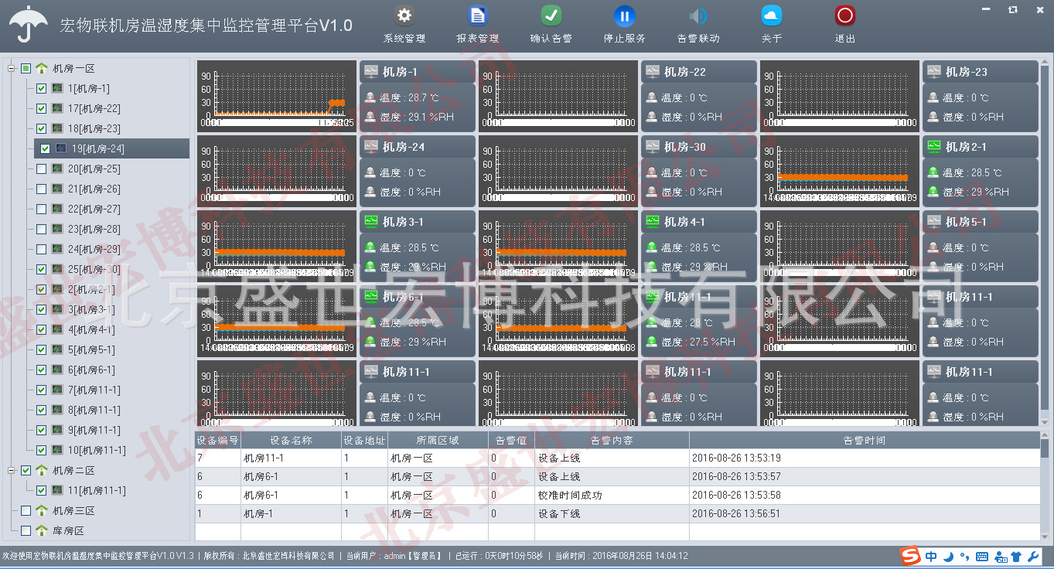
Task: Check the 机房三区 checkbox
Action: pos(26,510)
